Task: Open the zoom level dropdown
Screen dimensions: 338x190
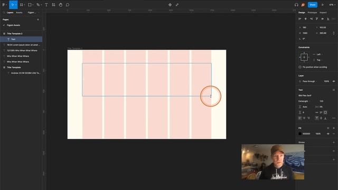Action: click(332, 5)
